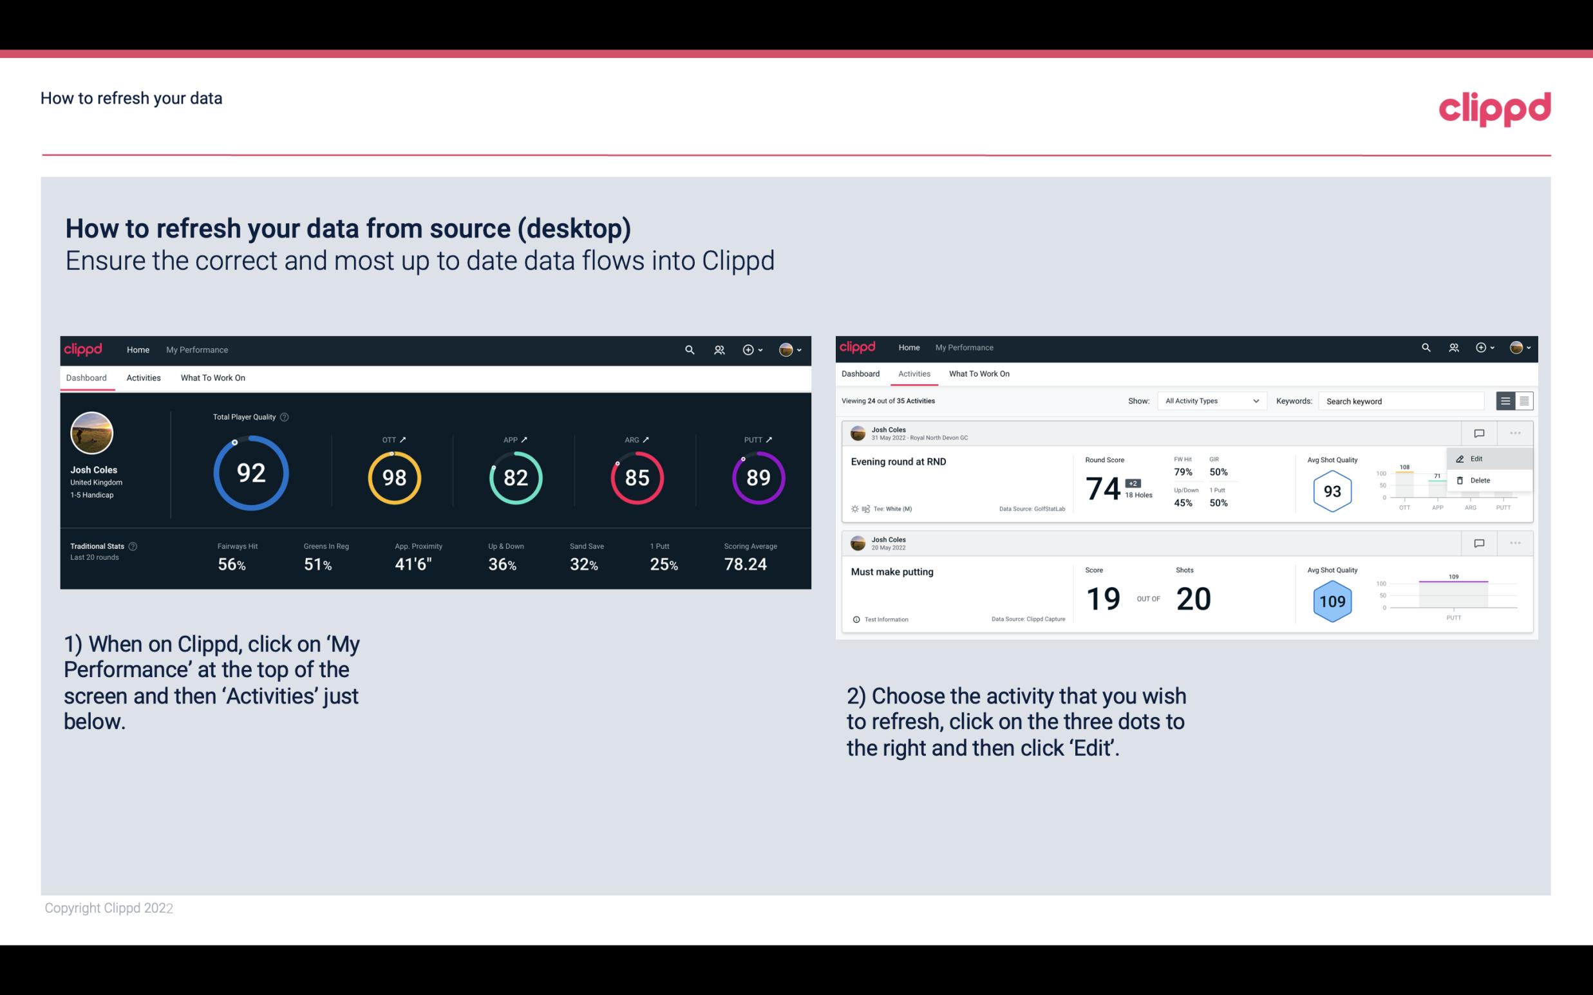The width and height of the screenshot is (1593, 995).
Task: Click 'Edit' option in the context menu
Action: click(x=1477, y=458)
